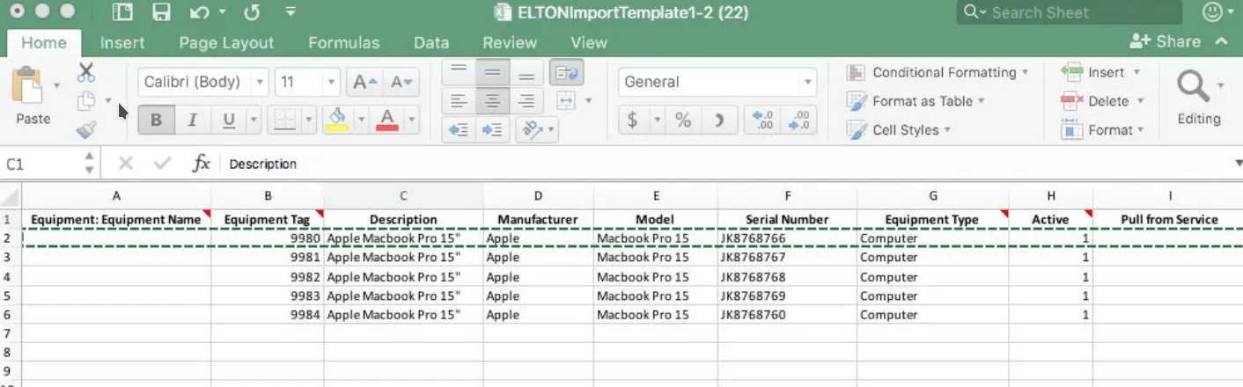Screen dimensions: 1243x387
Task: Go to the Review tab
Action: 510,42
